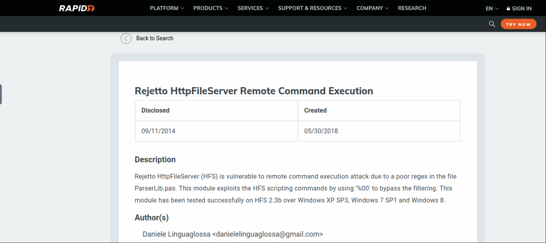Open the Research page
546x243 pixels.
pyautogui.click(x=412, y=8)
